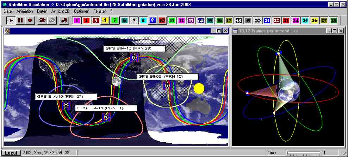Image resolution: width=348 pixels, height=157 pixels.
Task: Toggle satellite 19 gray button
Action: pyautogui.click(x=248, y=21)
